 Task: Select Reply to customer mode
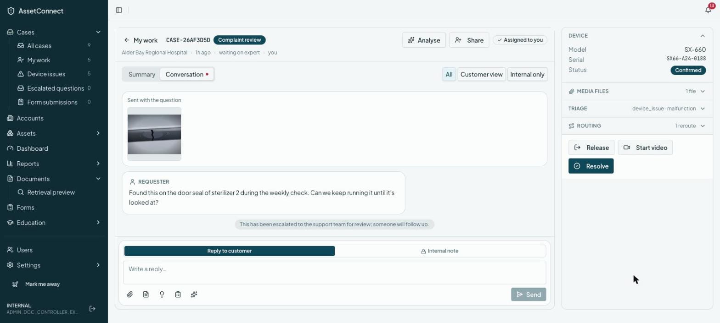(x=230, y=251)
